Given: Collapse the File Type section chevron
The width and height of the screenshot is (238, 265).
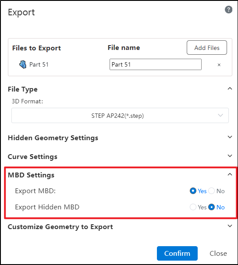Looking at the screenshot, I should coord(230,88).
